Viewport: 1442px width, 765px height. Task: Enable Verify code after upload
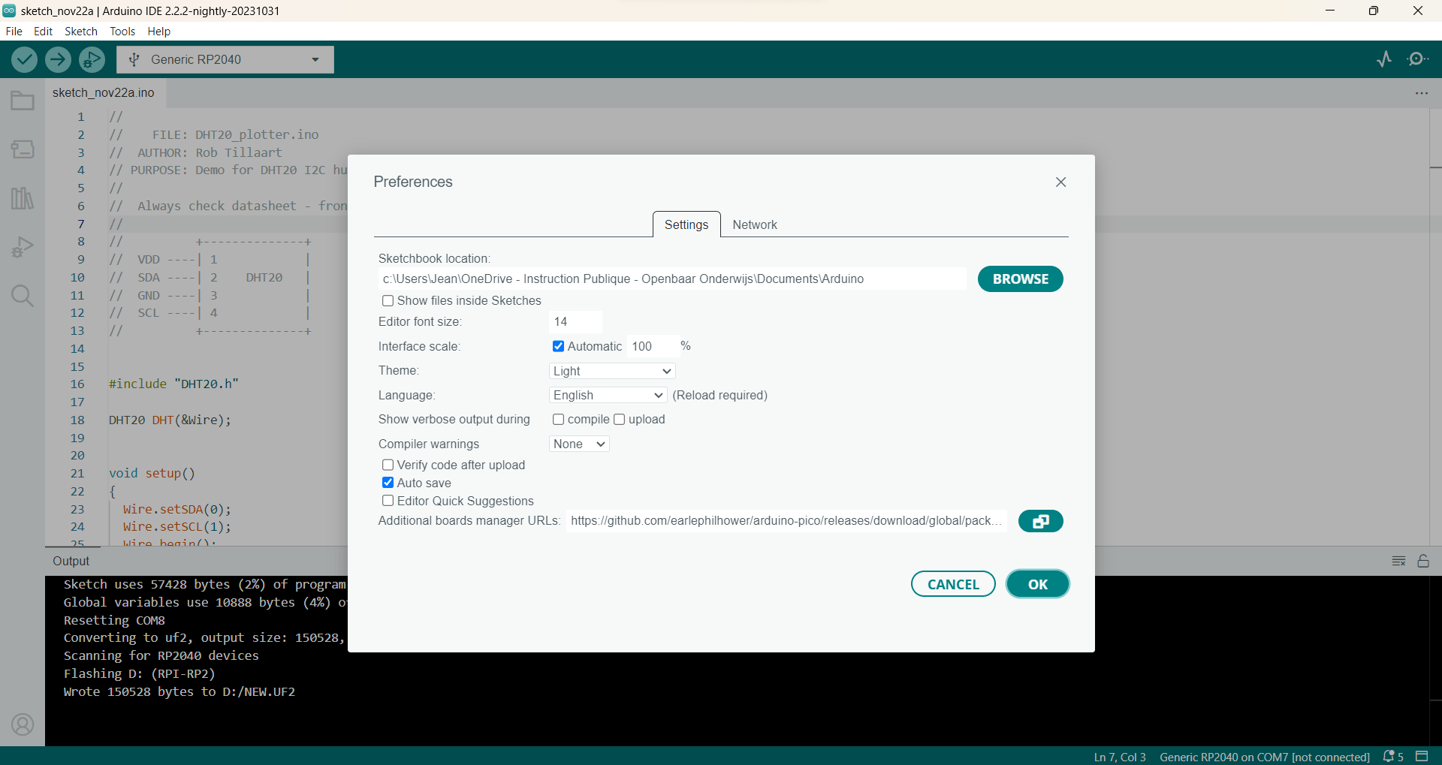[x=388, y=465]
